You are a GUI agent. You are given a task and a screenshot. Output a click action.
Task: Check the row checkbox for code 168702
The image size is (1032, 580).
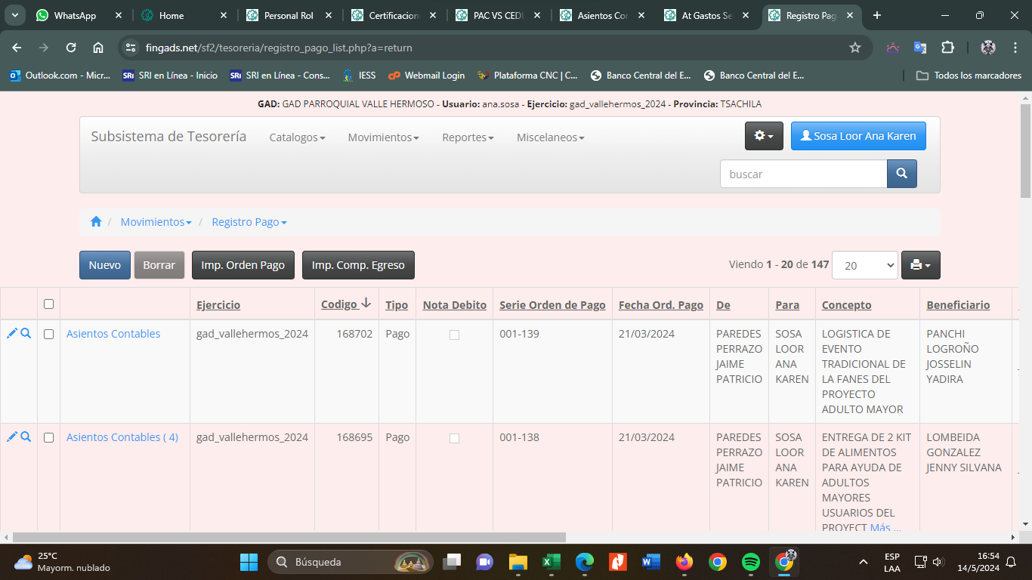point(49,335)
